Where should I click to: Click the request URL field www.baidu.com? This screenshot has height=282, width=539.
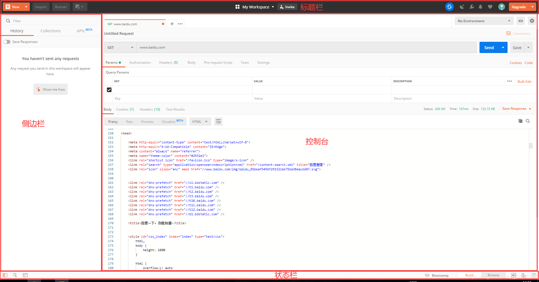(x=307, y=47)
